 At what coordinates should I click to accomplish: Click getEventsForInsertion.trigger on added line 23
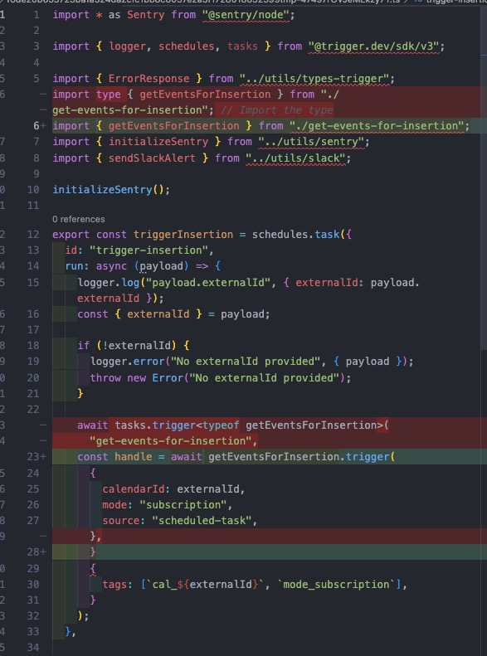[299, 457]
